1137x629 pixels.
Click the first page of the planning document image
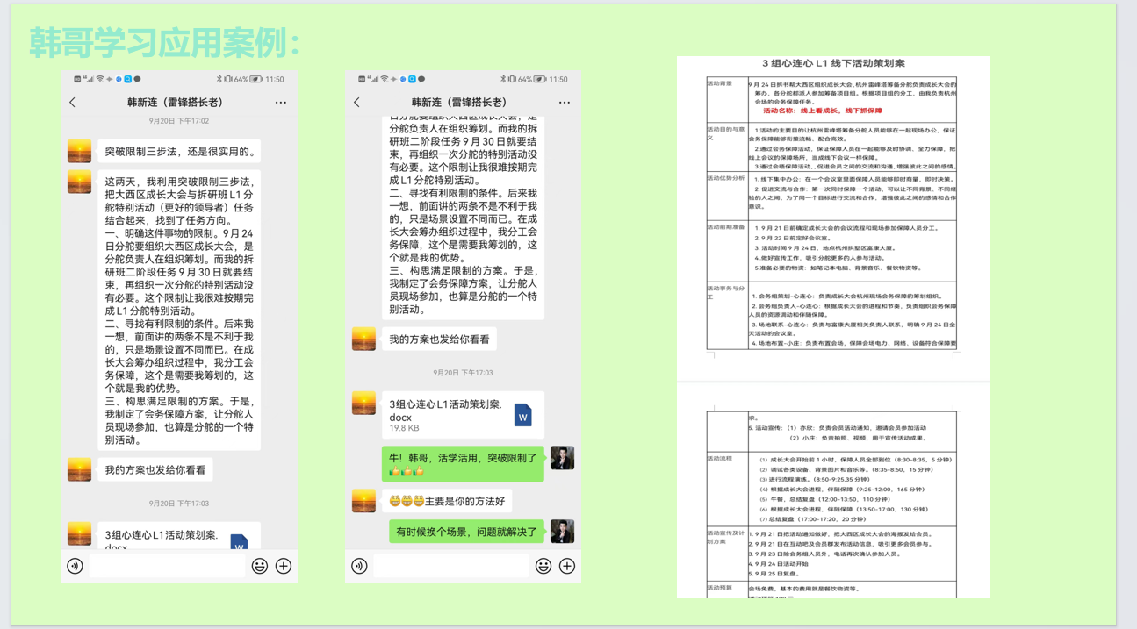tap(833, 218)
